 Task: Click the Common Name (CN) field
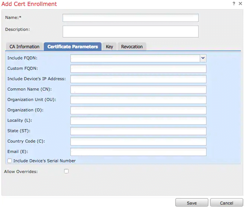coord(138,90)
